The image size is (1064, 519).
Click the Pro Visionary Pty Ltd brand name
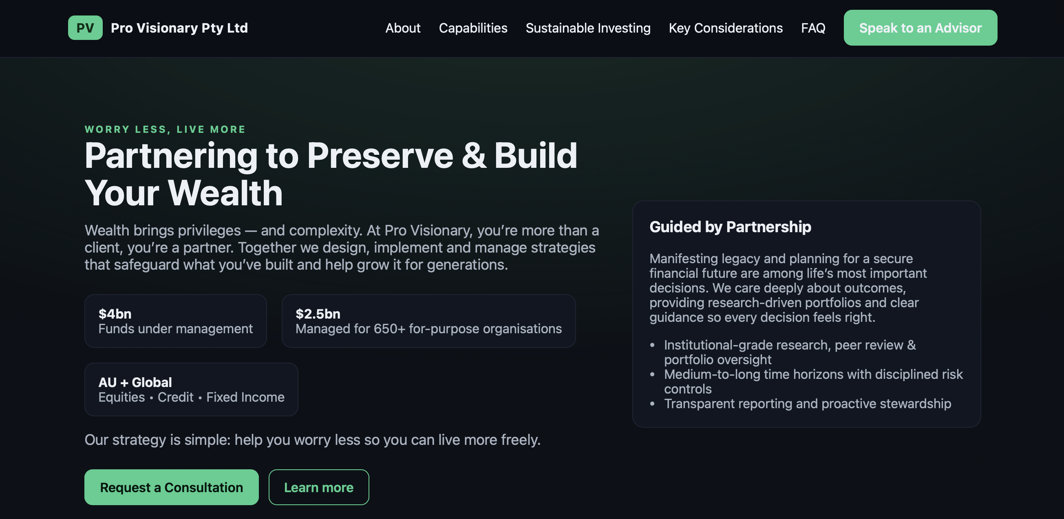coord(179,28)
